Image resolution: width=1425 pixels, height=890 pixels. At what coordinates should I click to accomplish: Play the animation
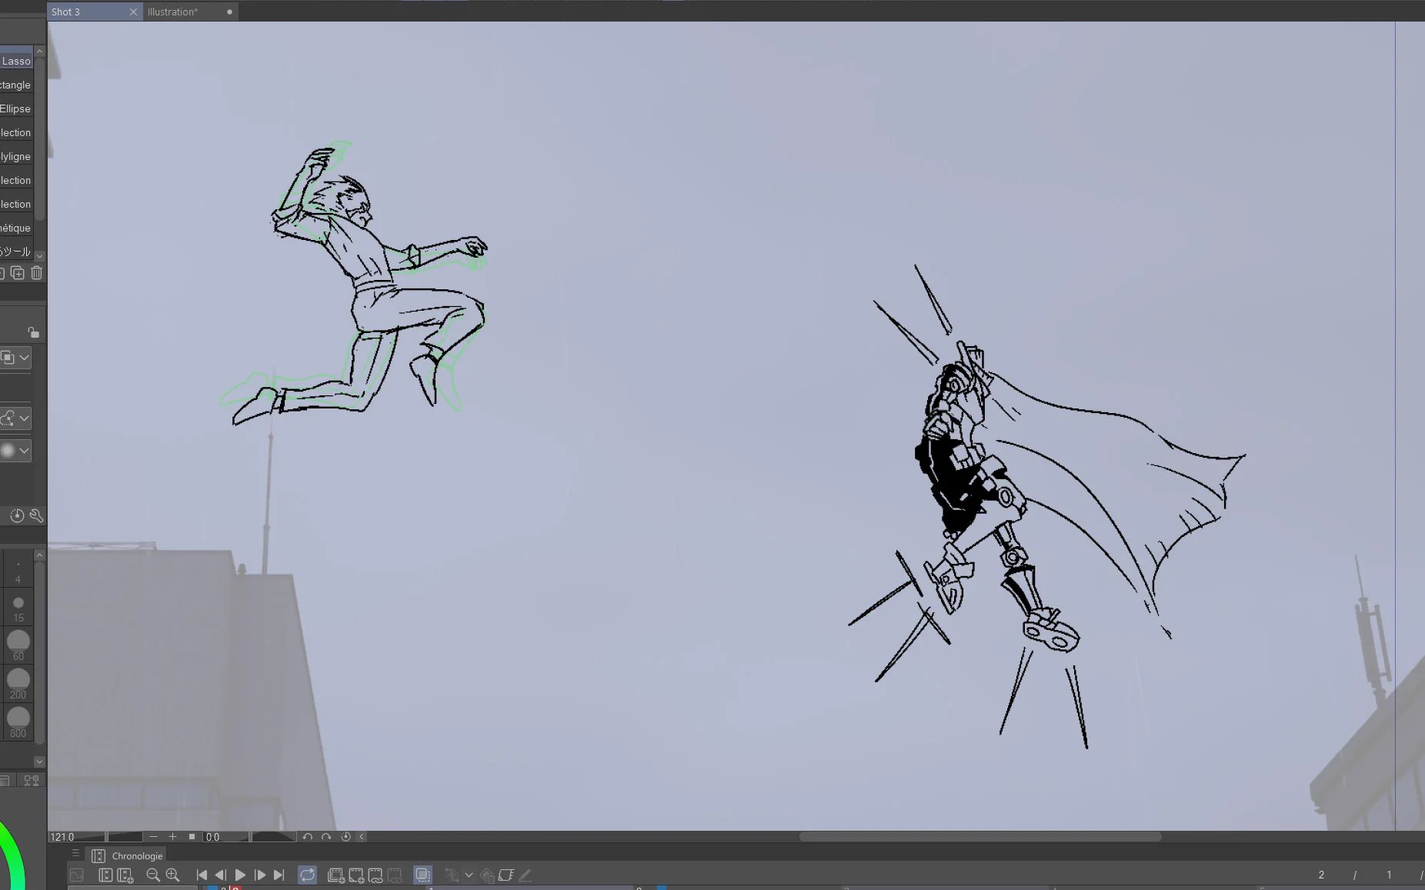click(x=240, y=875)
